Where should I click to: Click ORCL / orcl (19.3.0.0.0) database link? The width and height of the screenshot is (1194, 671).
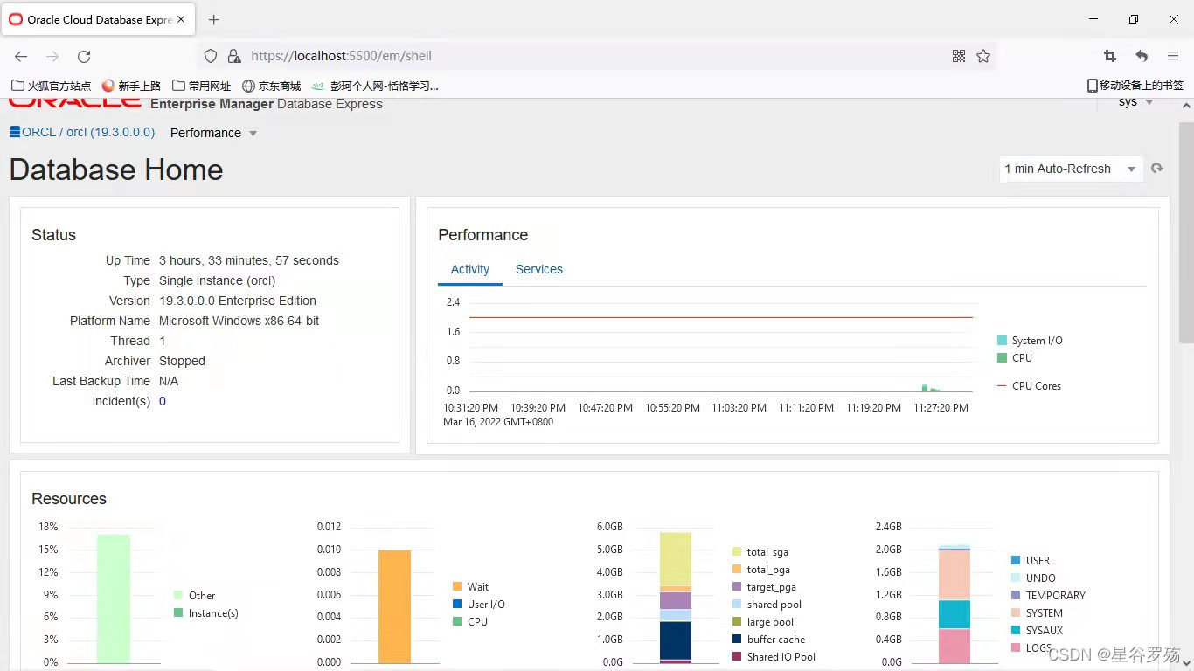88,133
